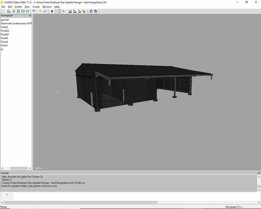Click the Open file folder icon
The height and width of the screenshot is (209, 261).
[x=9, y=11]
